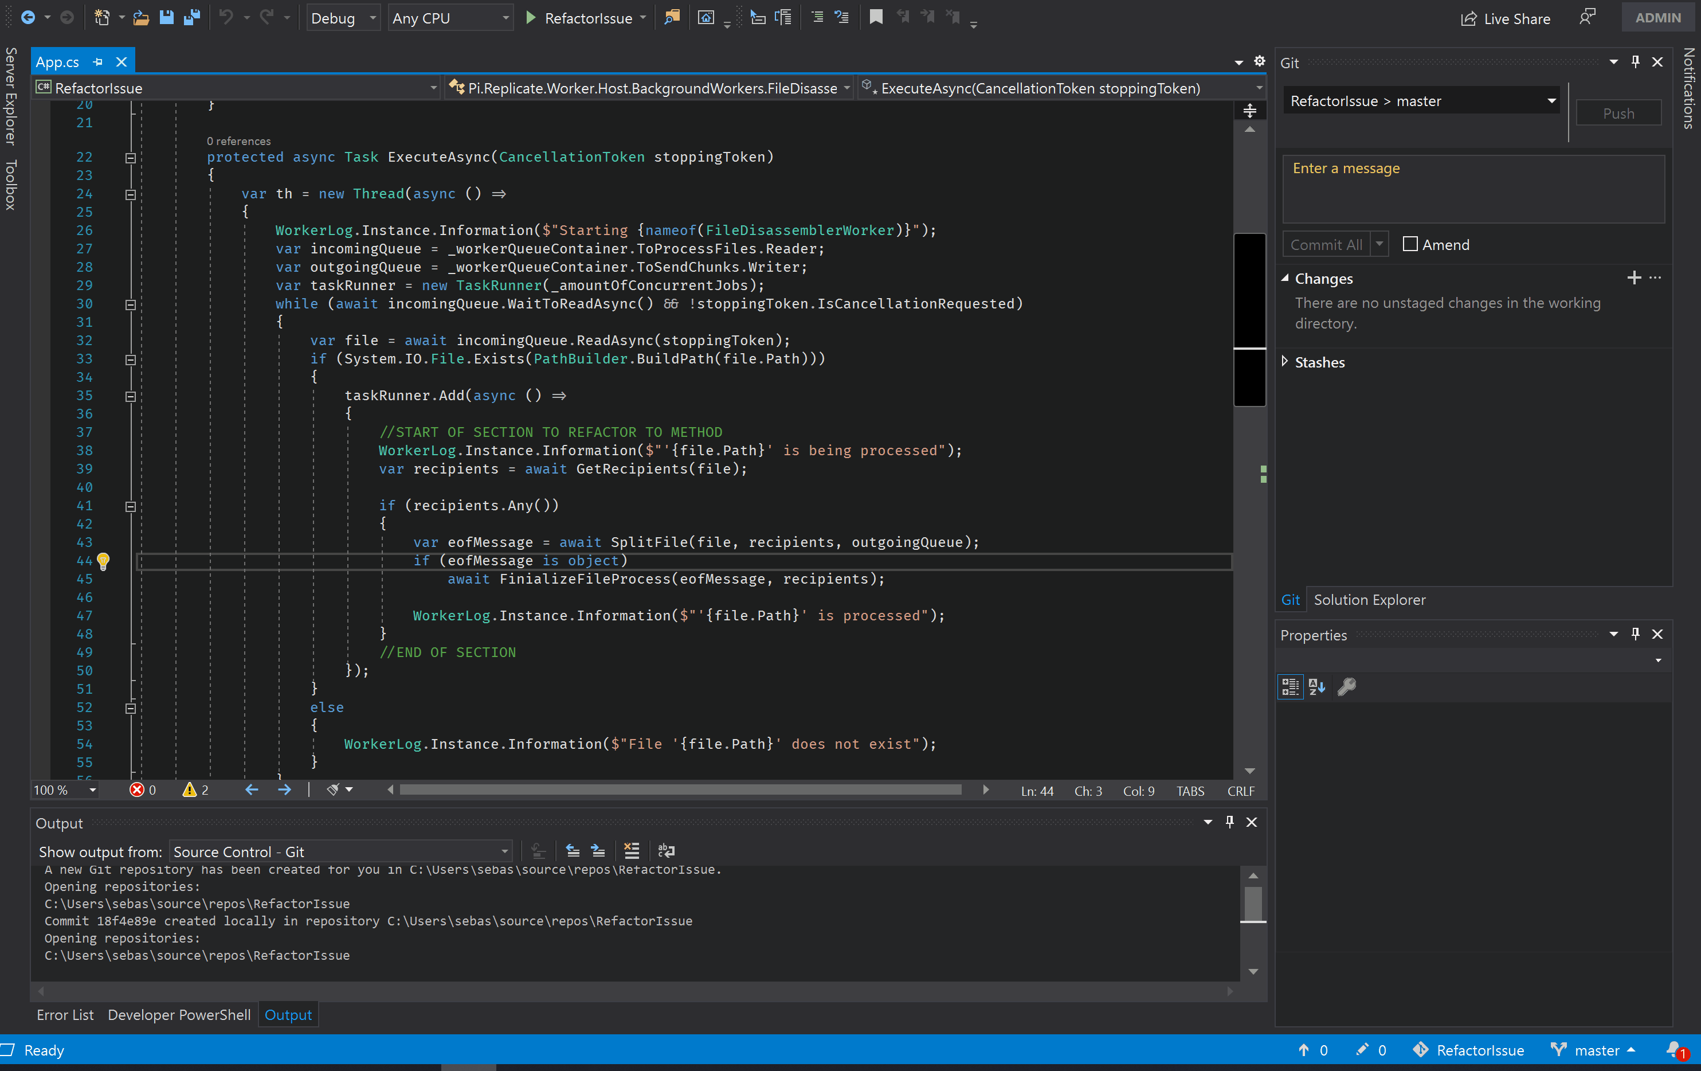Image resolution: width=1701 pixels, height=1071 pixels.
Task: Show Categorized view in Properties panel
Action: [1290, 687]
